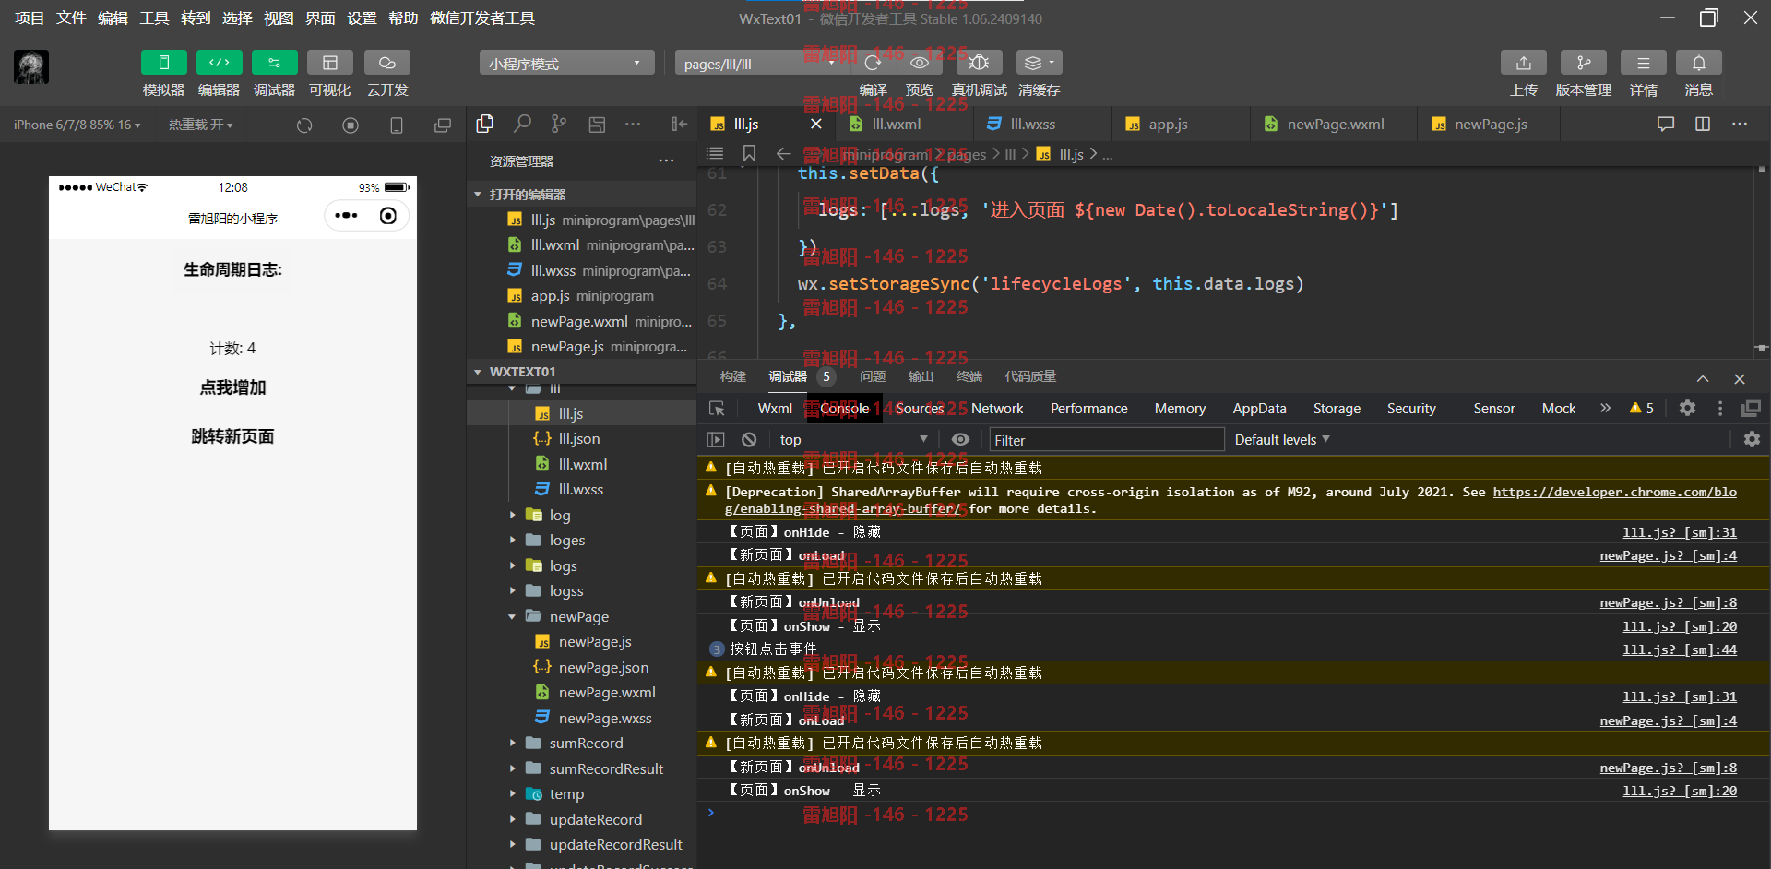
Task: Click the inspect element picker icon
Action: [717, 408]
